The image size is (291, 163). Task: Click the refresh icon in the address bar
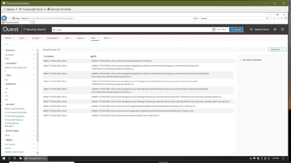[197, 18]
